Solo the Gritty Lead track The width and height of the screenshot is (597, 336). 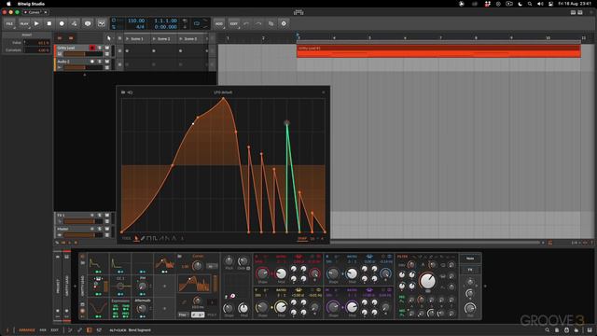[100, 48]
